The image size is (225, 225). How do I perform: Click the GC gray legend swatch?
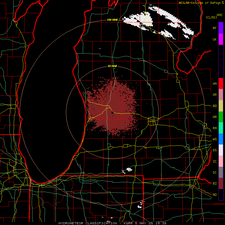[x=221, y=172]
